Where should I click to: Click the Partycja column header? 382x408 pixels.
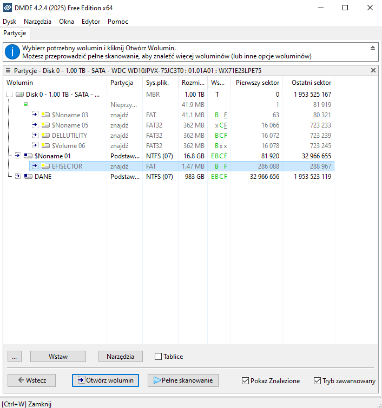pyautogui.click(x=124, y=83)
